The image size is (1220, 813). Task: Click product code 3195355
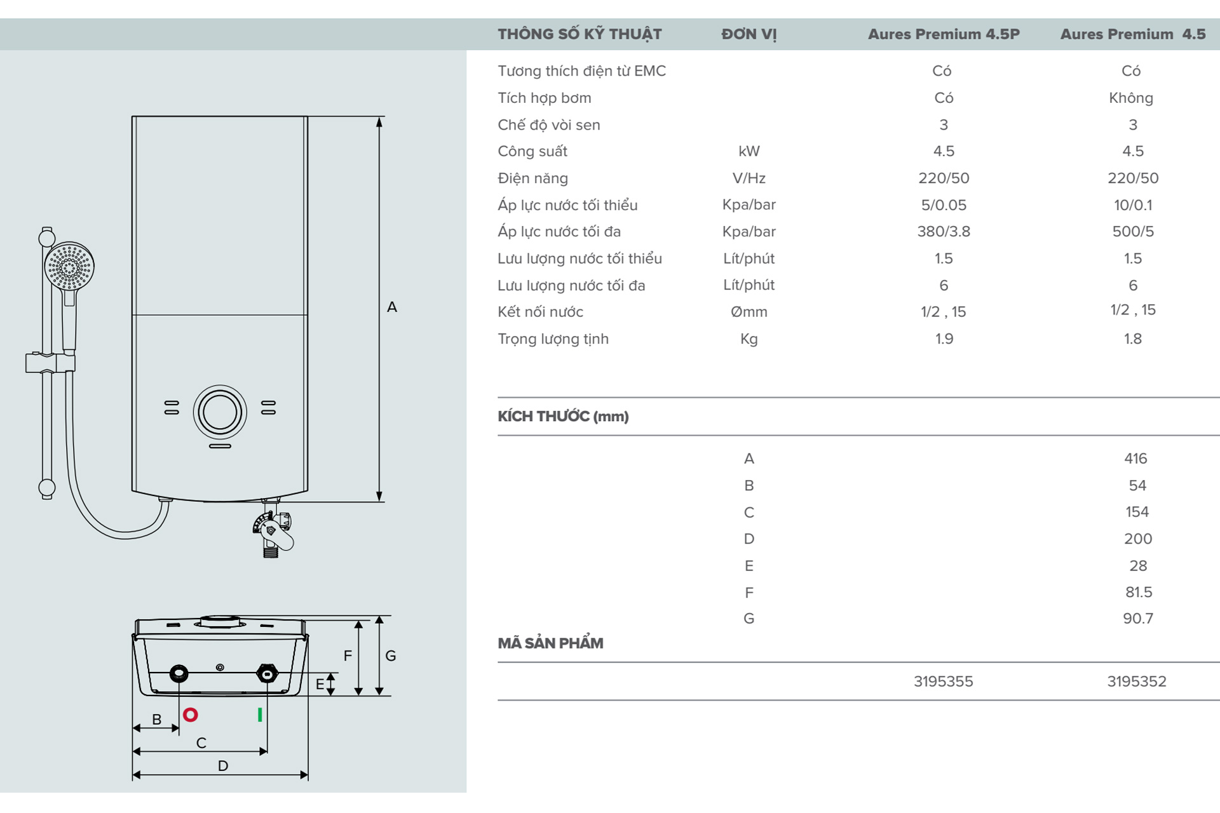(943, 682)
